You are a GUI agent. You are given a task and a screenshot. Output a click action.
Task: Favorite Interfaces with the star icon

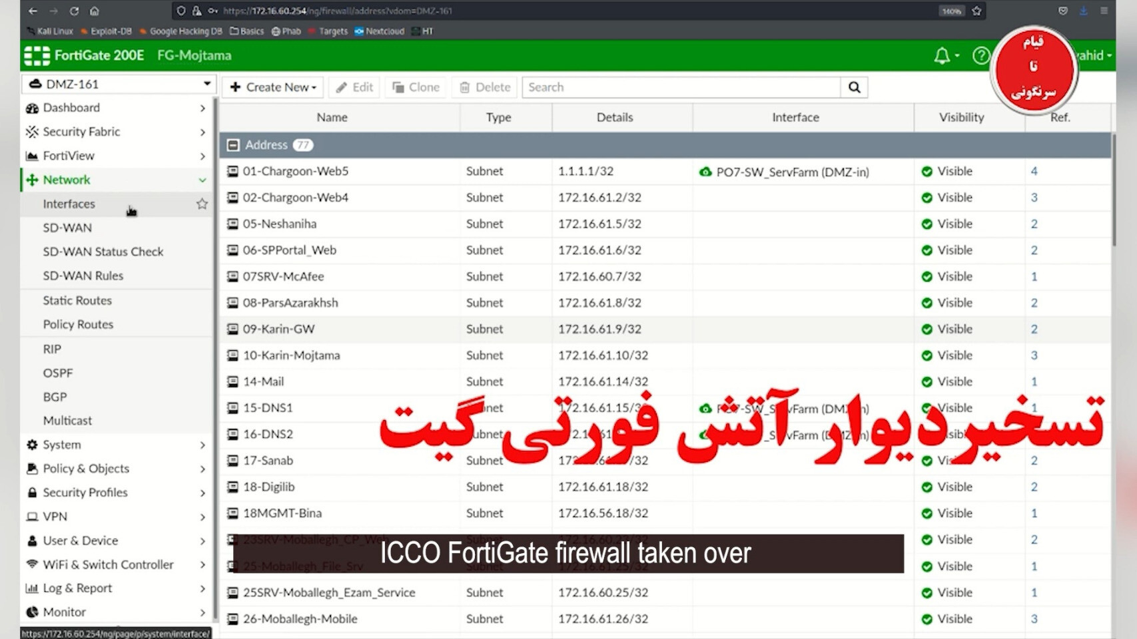(202, 204)
